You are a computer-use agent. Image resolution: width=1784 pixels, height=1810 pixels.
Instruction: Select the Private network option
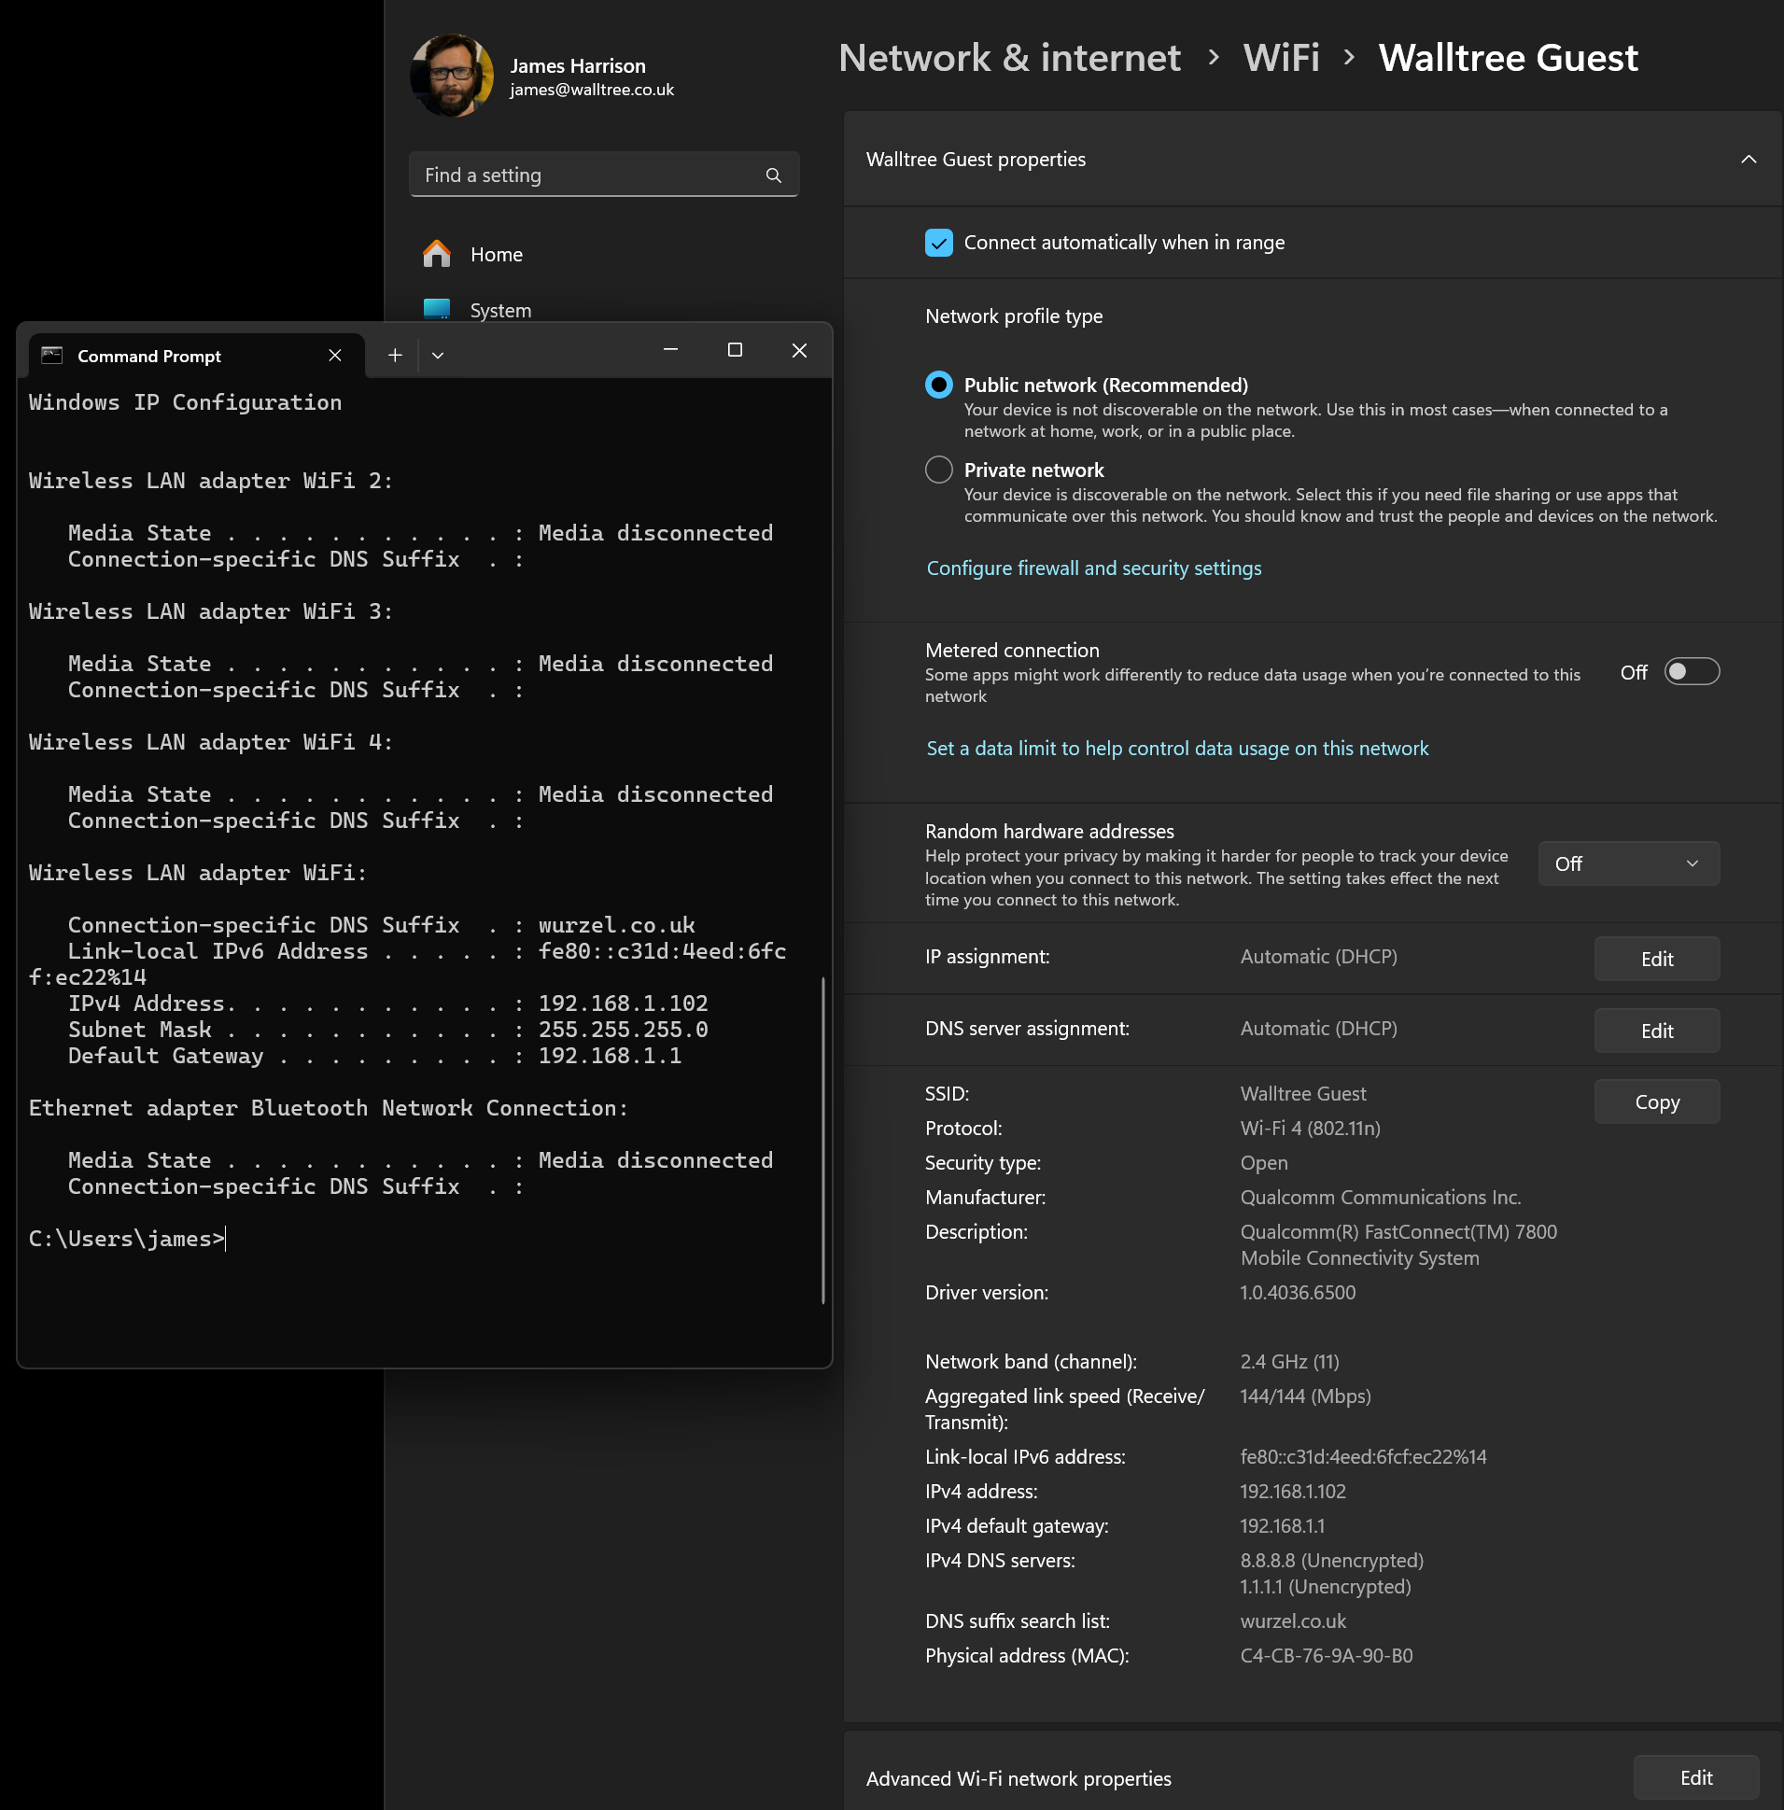[938, 470]
